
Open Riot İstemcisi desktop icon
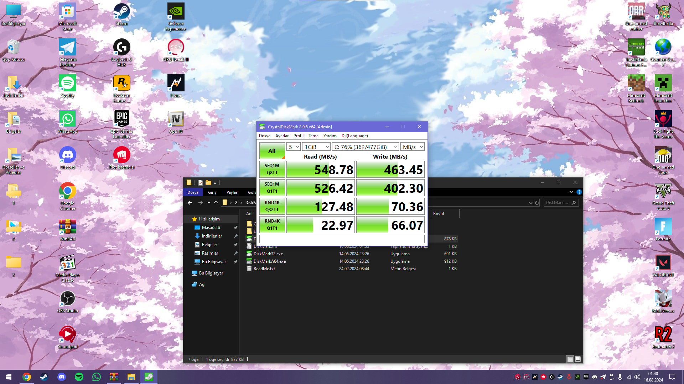[121, 158]
